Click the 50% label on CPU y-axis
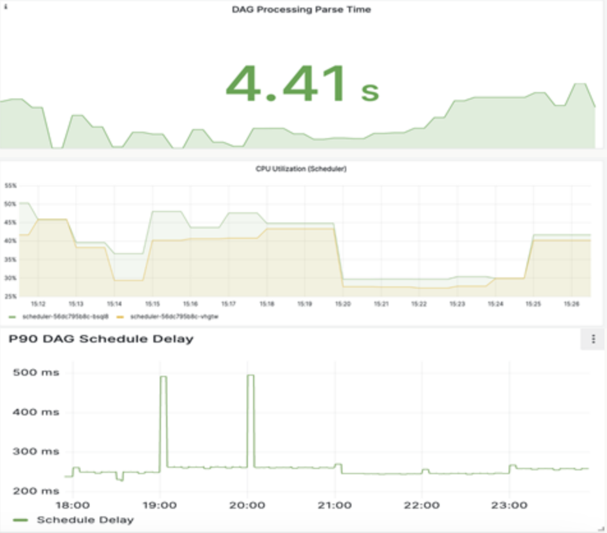The width and height of the screenshot is (607, 533). coord(10,204)
